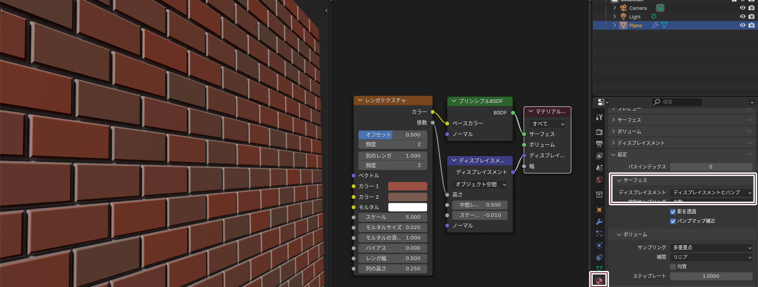Toggle render visibility of Light
Screen dimensions: 758x287
751,17
